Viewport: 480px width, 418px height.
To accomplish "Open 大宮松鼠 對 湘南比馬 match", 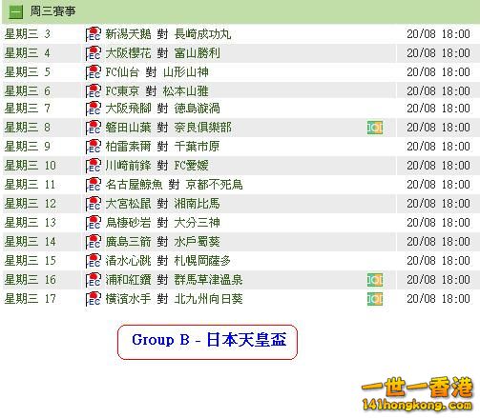I will (162, 204).
